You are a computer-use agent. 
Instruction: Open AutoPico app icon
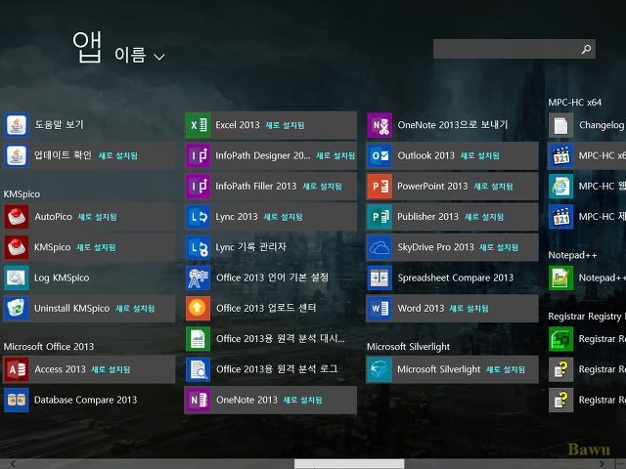17,217
